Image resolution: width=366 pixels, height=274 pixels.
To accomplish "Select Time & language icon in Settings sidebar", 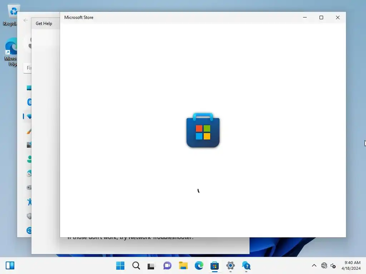I will pos(29,174).
